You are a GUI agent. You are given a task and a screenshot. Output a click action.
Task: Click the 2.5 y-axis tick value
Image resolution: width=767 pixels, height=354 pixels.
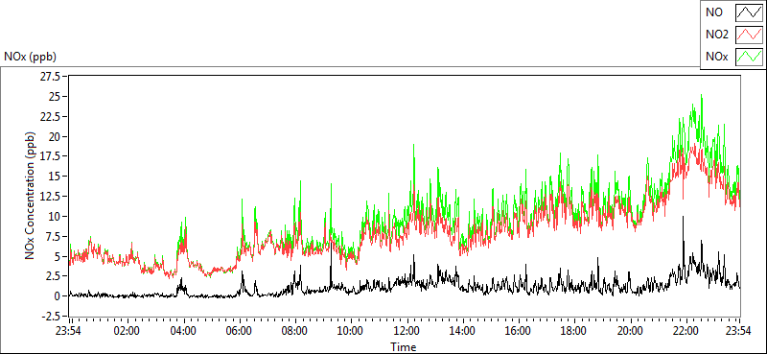53,276
